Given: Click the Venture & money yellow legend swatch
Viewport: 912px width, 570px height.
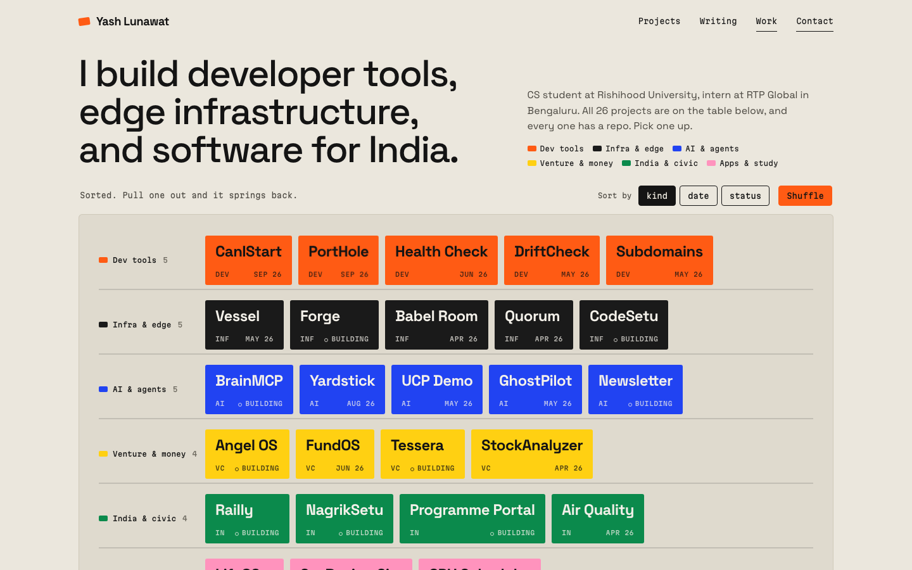Looking at the screenshot, I should point(532,163).
